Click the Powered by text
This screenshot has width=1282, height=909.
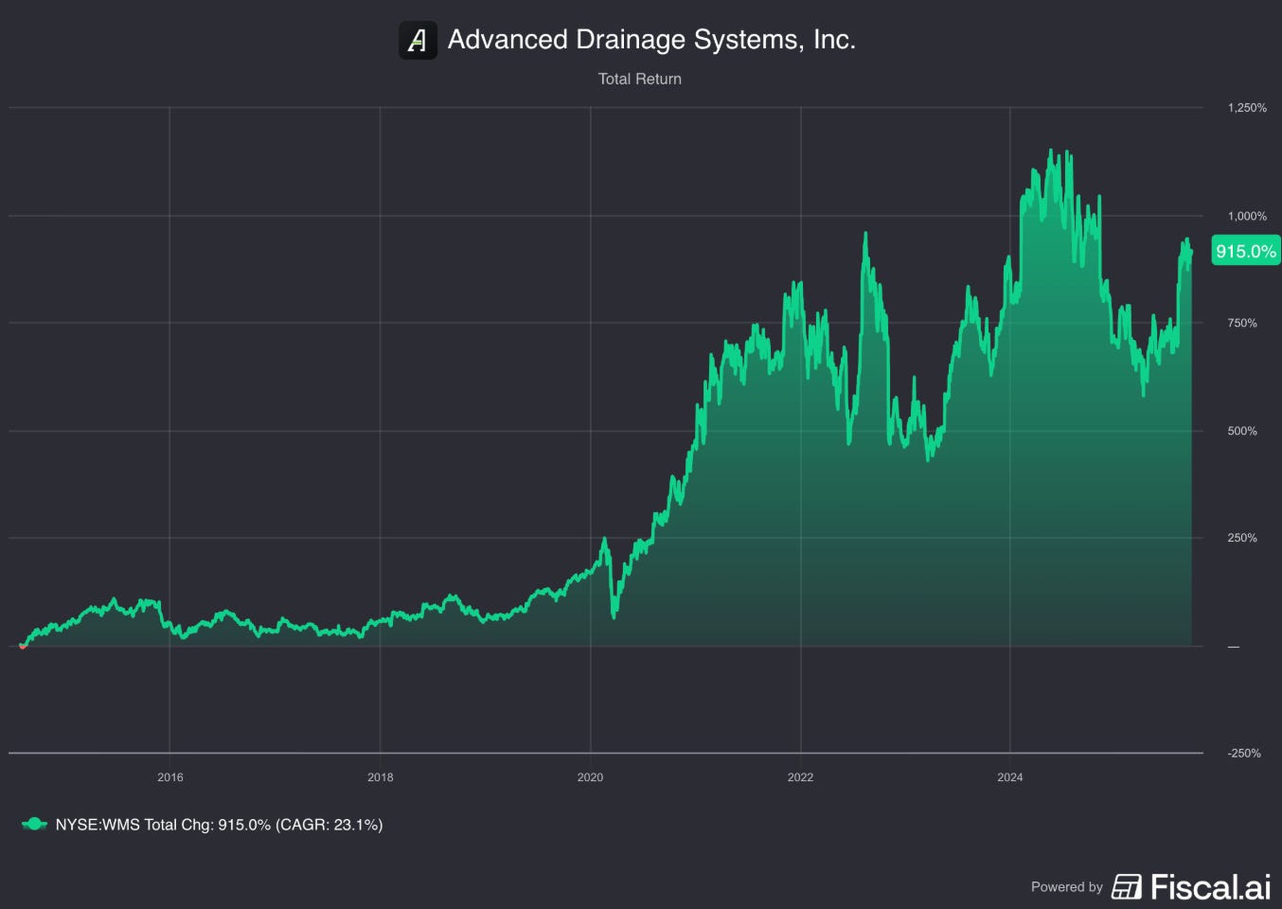point(1067,887)
